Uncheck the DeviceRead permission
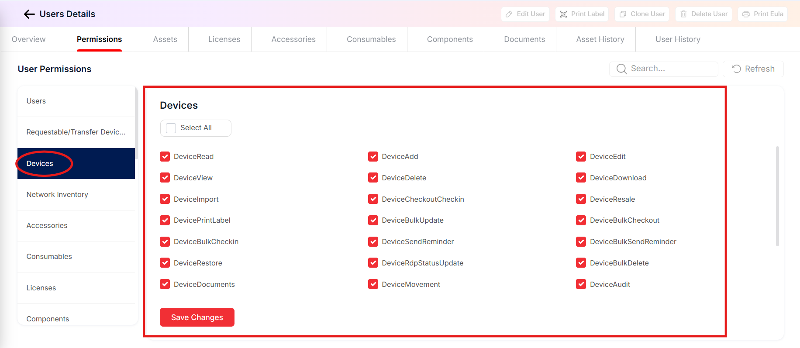 pos(165,156)
